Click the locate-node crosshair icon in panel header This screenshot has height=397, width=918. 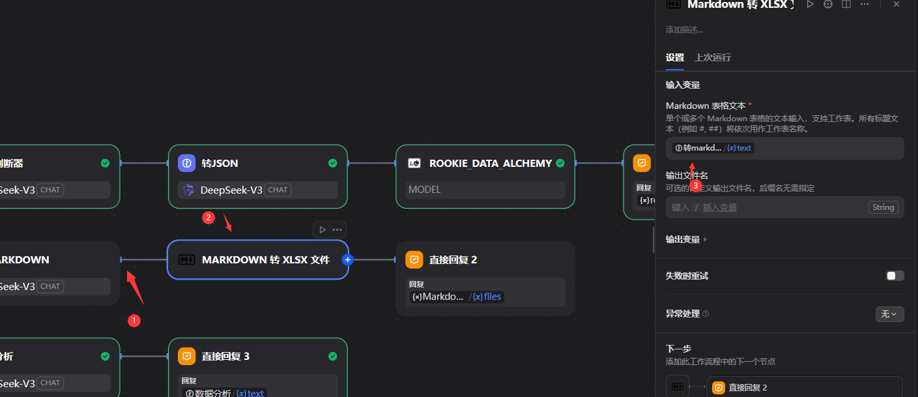point(828,4)
